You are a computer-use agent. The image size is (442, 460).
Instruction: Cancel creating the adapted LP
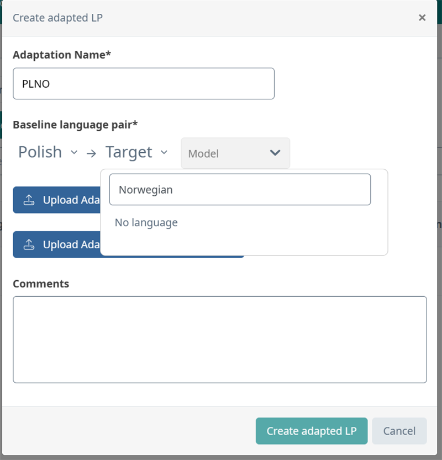click(x=399, y=431)
